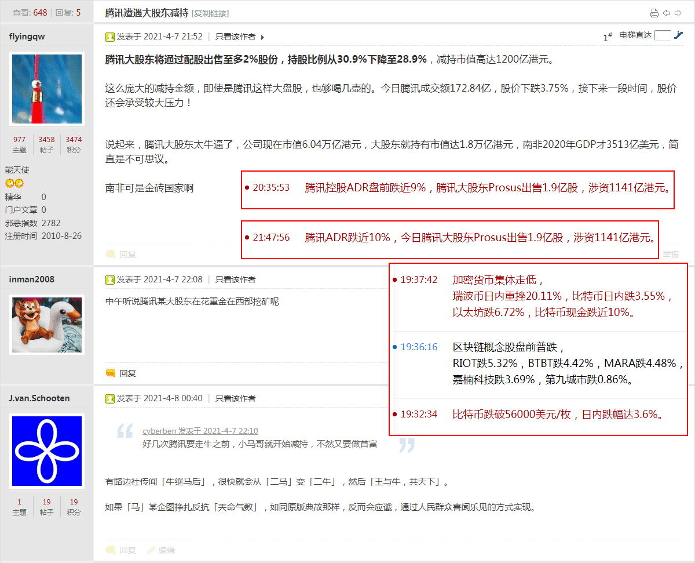Image resolution: width=695 pixels, height=563 pixels.
Task: Go to previous thread with left arrow icon
Action: (x=666, y=13)
